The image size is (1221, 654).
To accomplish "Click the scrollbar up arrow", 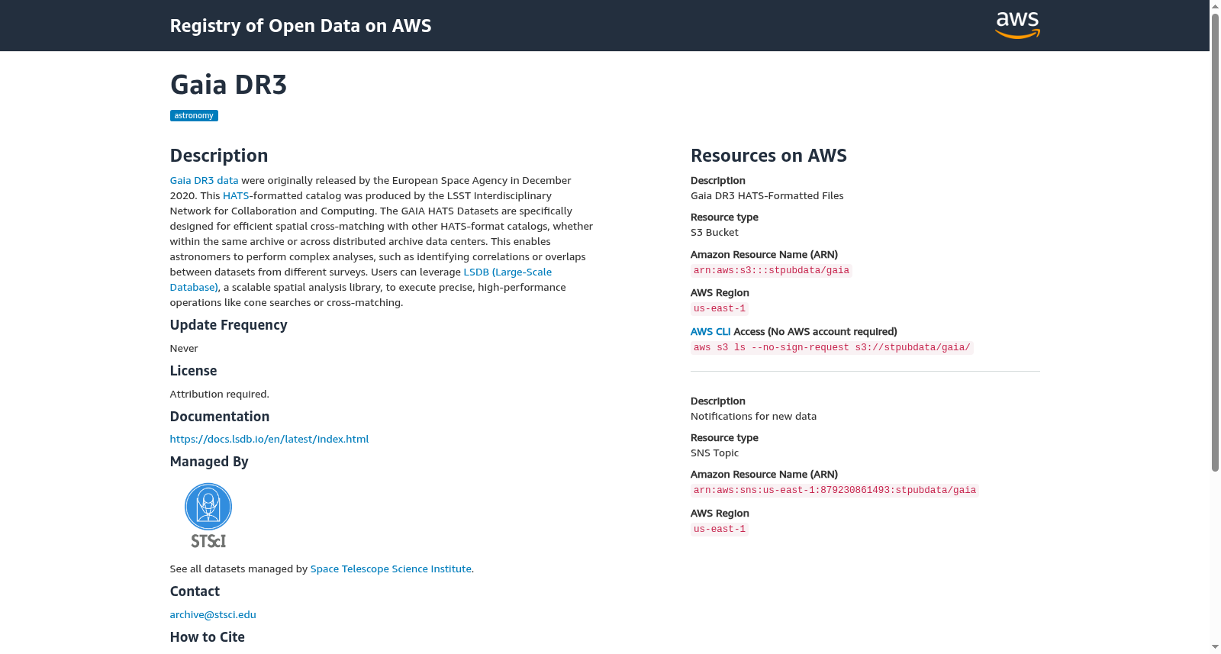I will [x=1215, y=6].
